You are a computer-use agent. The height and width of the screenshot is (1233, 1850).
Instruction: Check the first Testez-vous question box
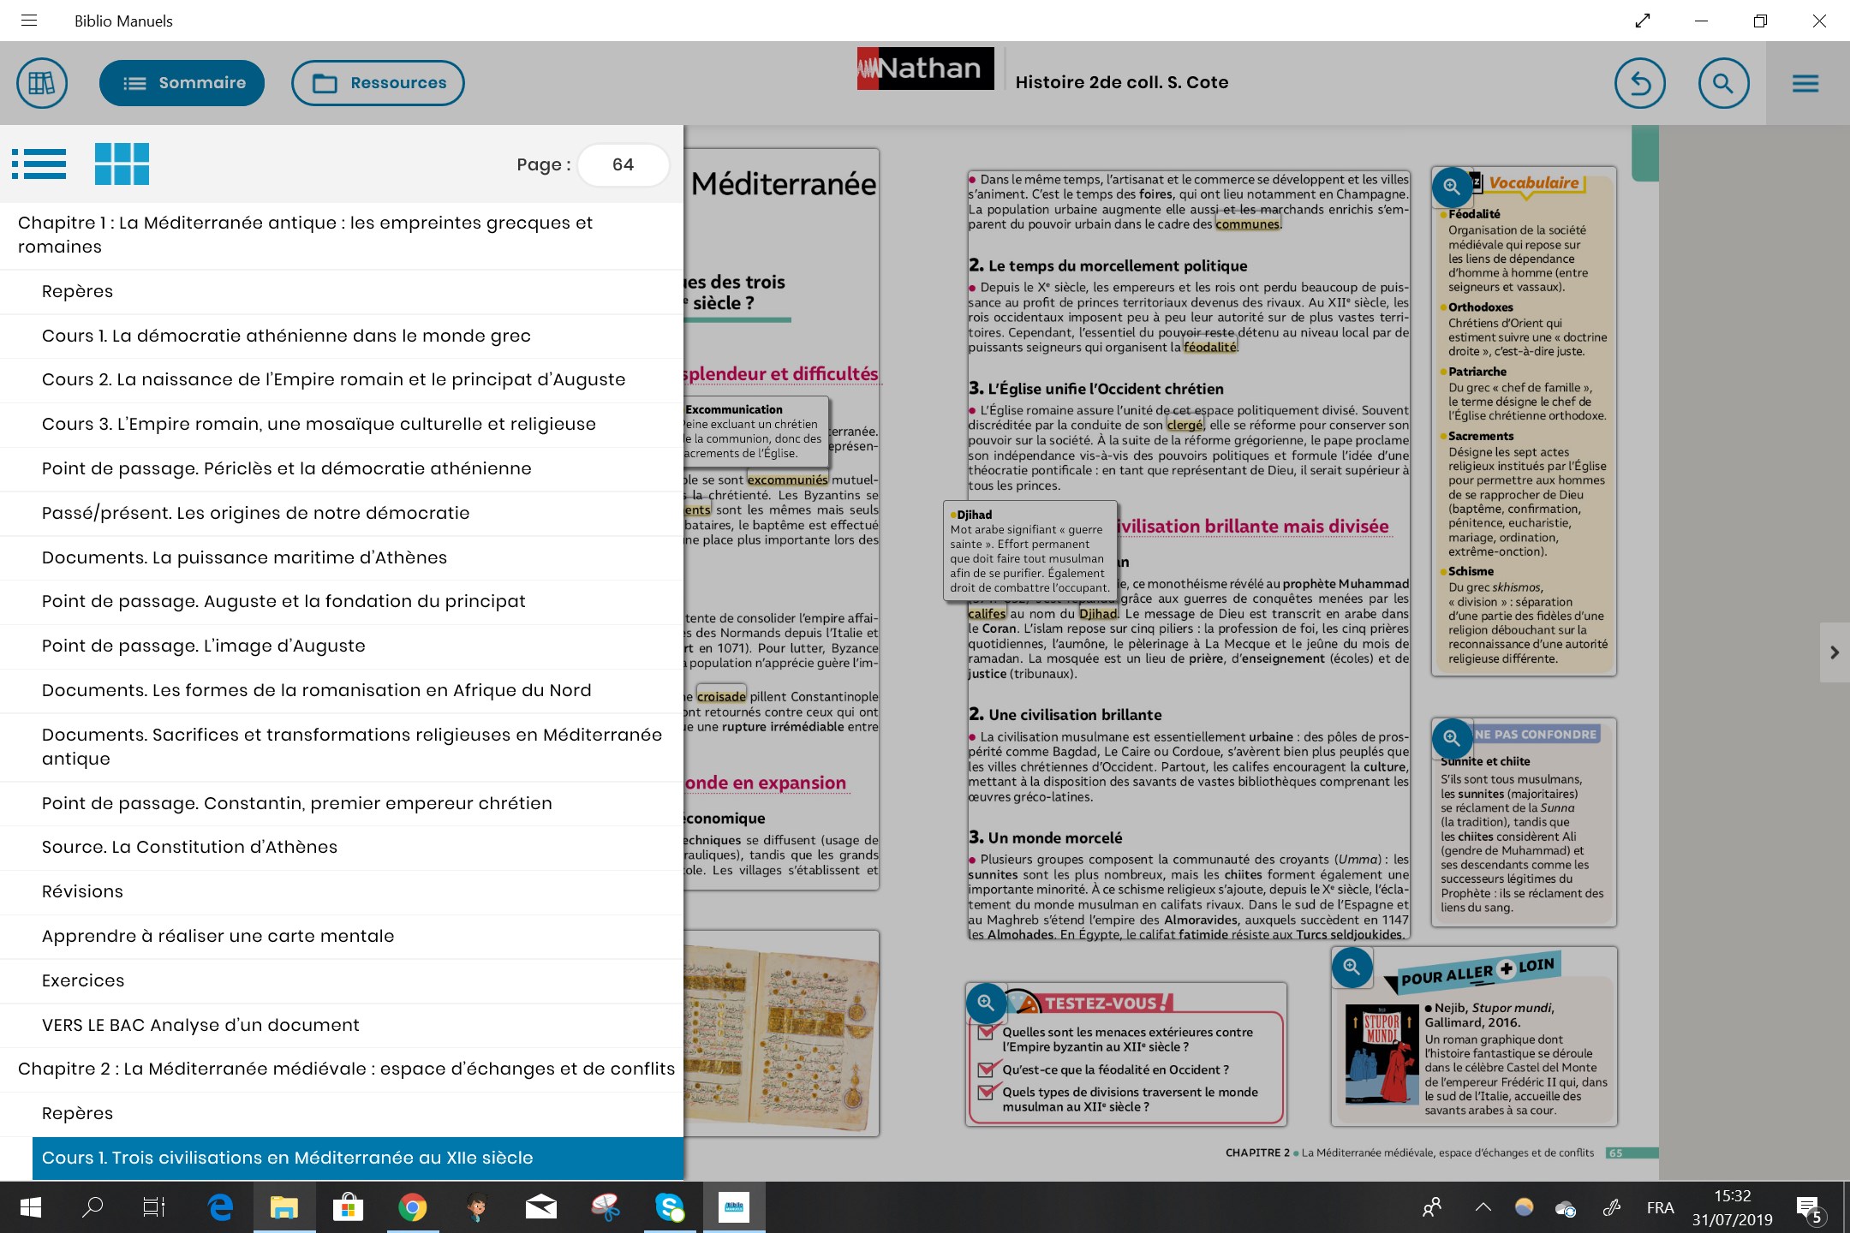[x=987, y=1033]
